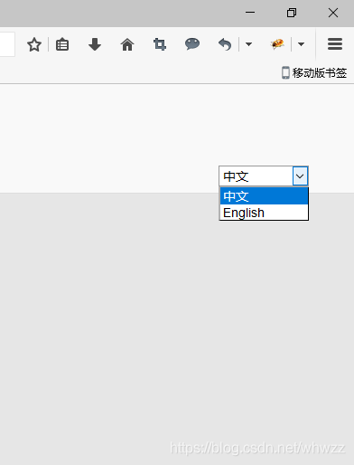354x465 pixels.
Task: Restore down the browser window
Action: (x=292, y=13)
